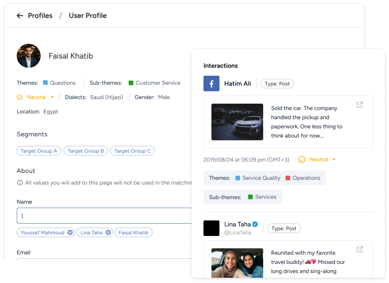Expand the post's Neutral sentiment dropdown

[x=322, y=159]
